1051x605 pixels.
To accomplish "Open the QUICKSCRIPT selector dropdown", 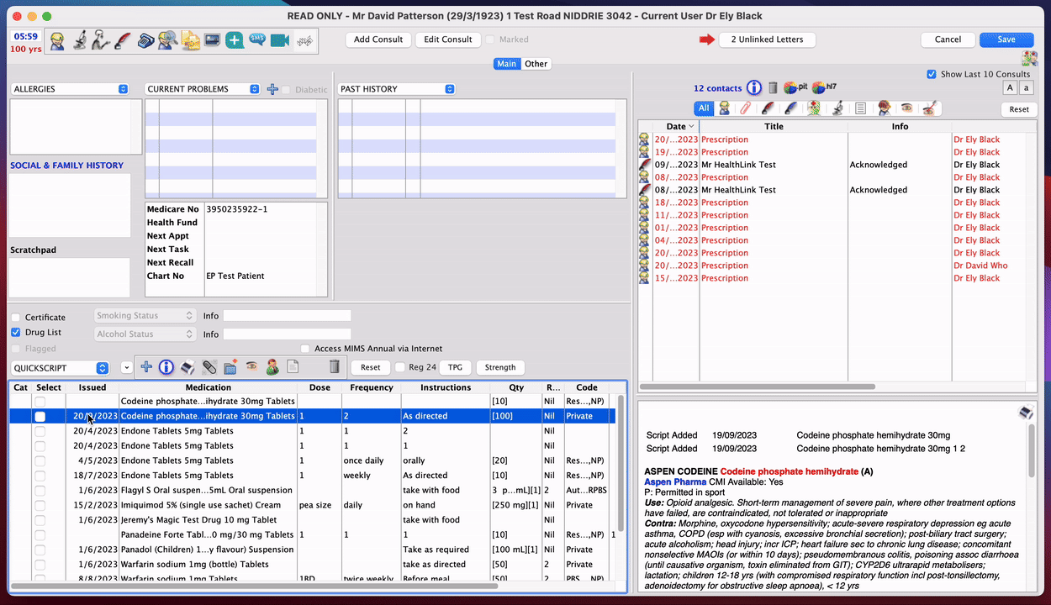I will (x=102, y=367).
